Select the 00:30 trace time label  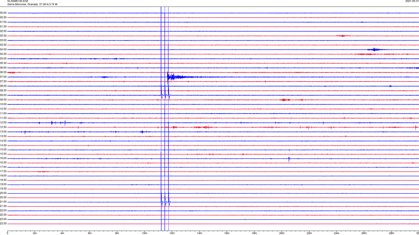click(x=3, y=17)
